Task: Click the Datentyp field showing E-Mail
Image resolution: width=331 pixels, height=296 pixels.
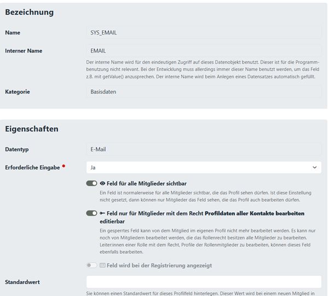Action: 204,149
